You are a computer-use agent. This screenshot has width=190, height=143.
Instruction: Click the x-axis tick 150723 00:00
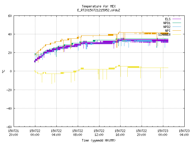pos(163,133)
